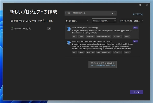Click XAML tag on Blank App template

(x=81, y=52)
